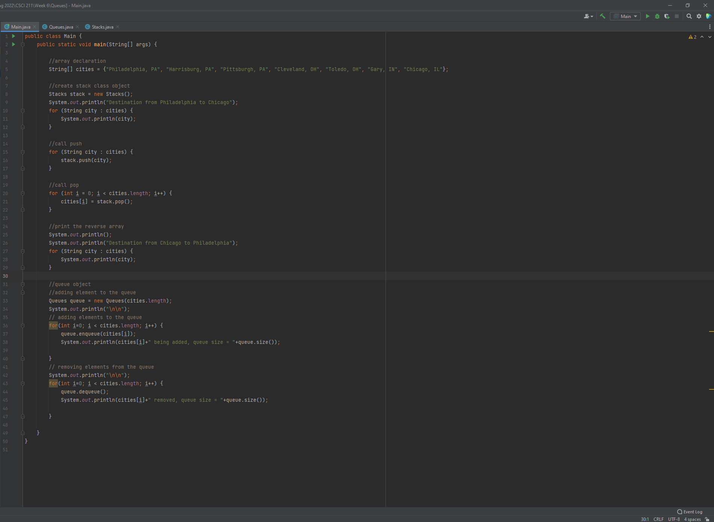Open the editor tabs options menu
714x522 pixels.
[709, 27]
